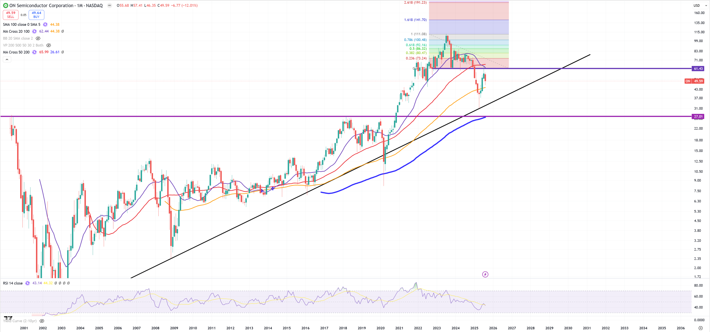Click the TradingView logo watermark link
Screen dimensions: 710x332
pos(8,318)
